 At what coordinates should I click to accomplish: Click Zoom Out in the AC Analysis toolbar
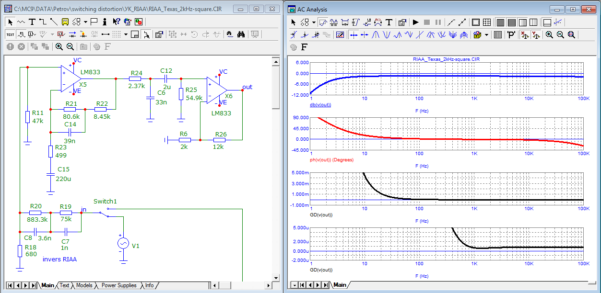pos(560,34)
